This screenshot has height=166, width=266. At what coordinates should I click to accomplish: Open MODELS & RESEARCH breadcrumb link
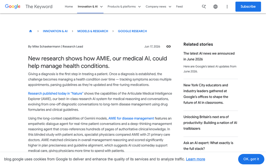[92, 31]
